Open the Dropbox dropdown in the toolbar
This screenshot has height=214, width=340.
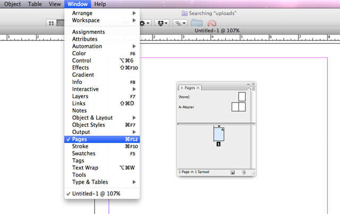(x=162, y=23)
